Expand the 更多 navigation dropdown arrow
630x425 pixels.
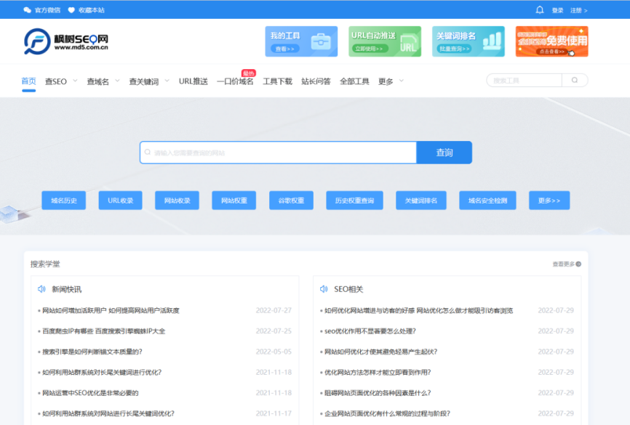coord(402,81)
